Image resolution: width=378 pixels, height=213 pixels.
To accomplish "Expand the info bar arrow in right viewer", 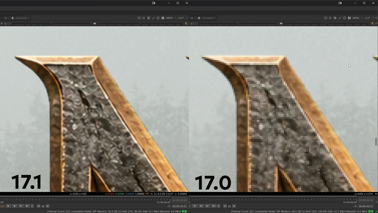I will click(x=376, y=194).
